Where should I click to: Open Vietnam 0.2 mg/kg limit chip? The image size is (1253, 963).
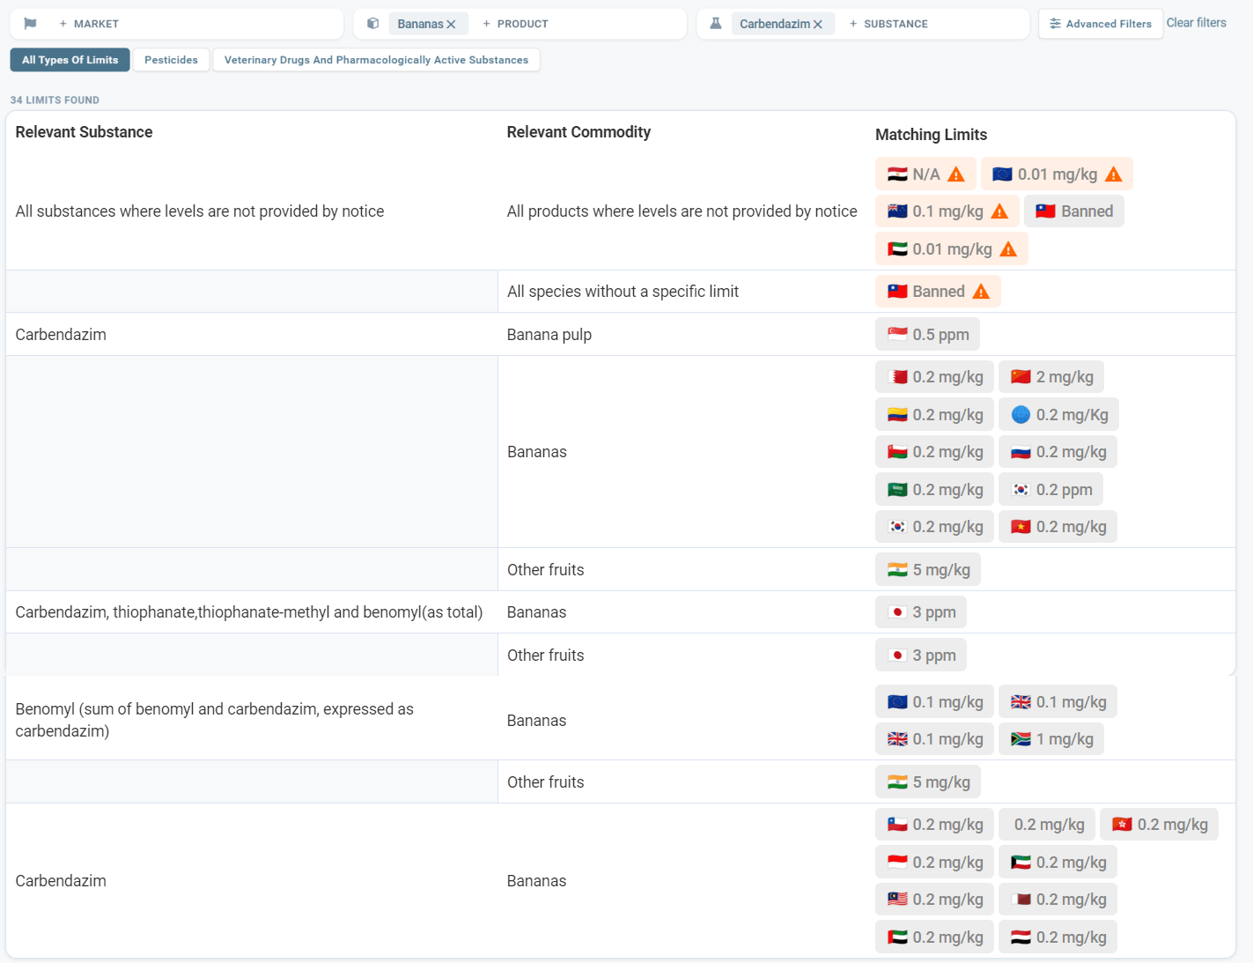click(x=1058, y=527)
